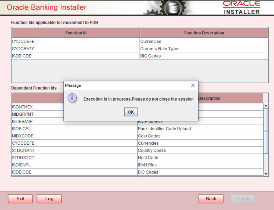Click the information icon in Message dialog
This screenshot has height=210, width=274.
pyautogui.click(x=72, y=98)
